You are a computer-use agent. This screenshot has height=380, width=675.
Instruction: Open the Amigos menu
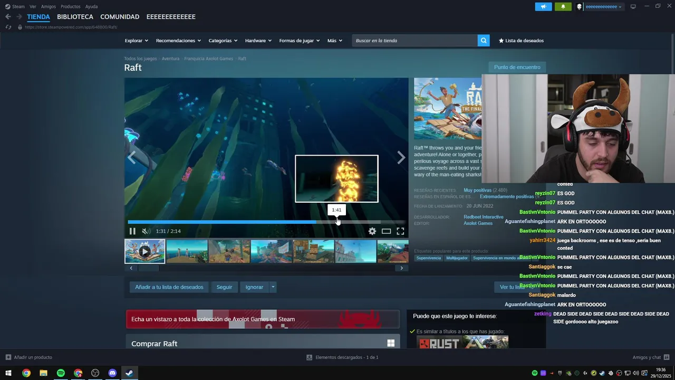[x=49, y=6]
